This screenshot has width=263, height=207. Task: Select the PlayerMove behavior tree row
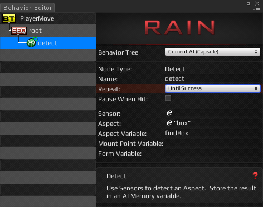(48, 18)
